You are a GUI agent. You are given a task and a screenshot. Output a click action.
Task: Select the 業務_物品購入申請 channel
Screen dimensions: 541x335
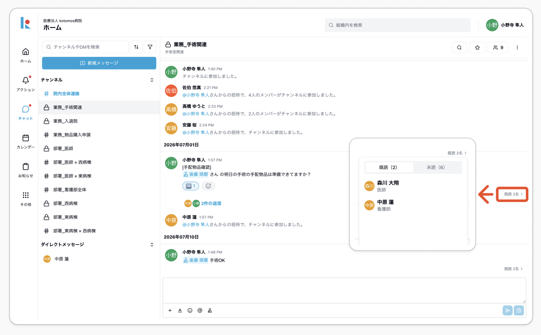(99, 135)
